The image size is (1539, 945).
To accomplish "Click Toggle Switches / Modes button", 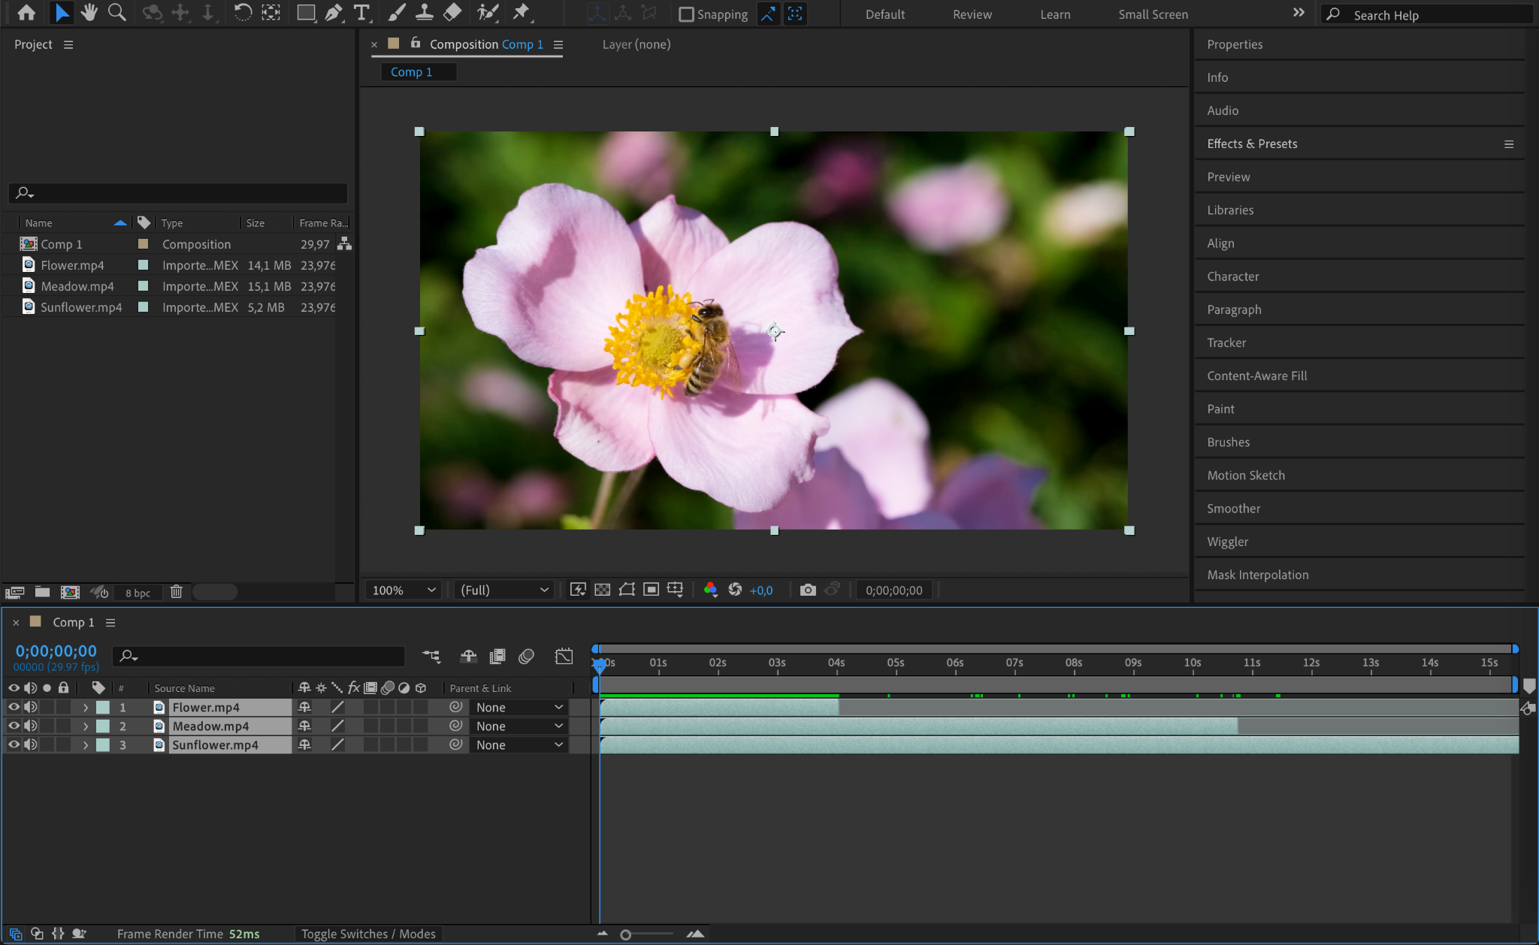I will (x=368, y=934).
